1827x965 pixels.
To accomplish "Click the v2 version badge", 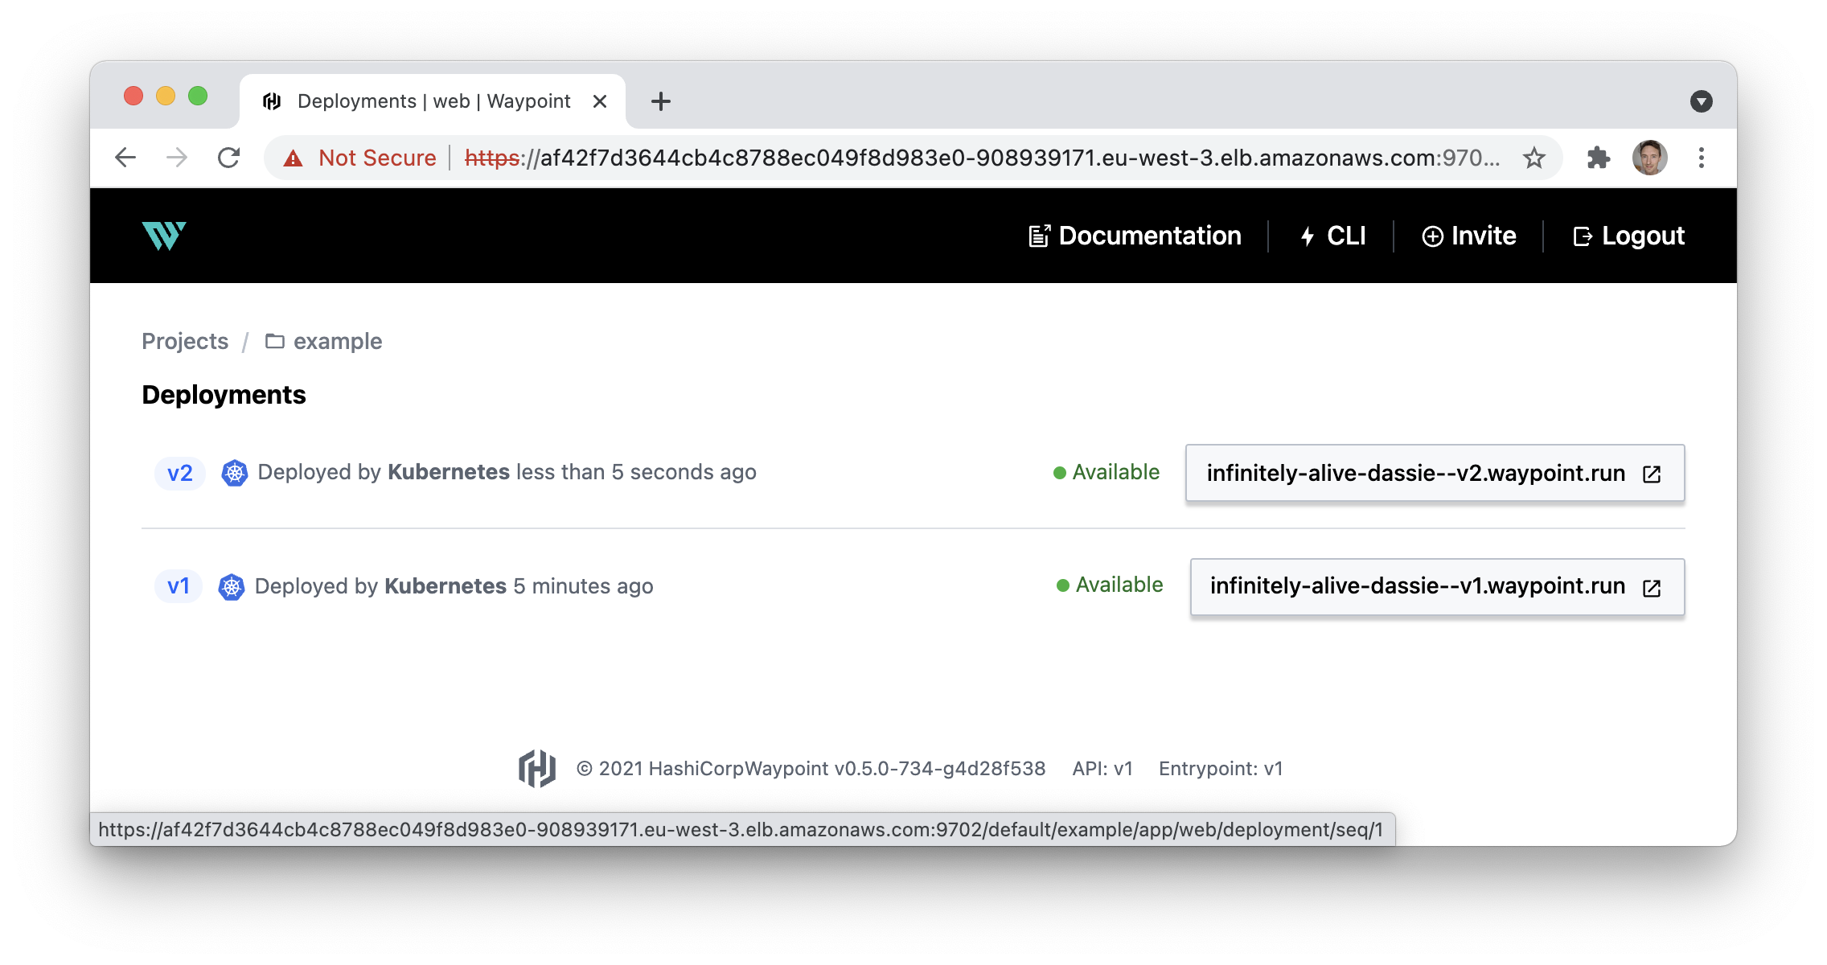I will (x=179, y=473).
